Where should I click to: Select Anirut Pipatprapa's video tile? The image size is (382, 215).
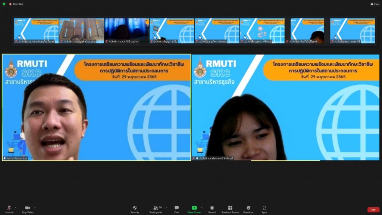pos(96,107)
